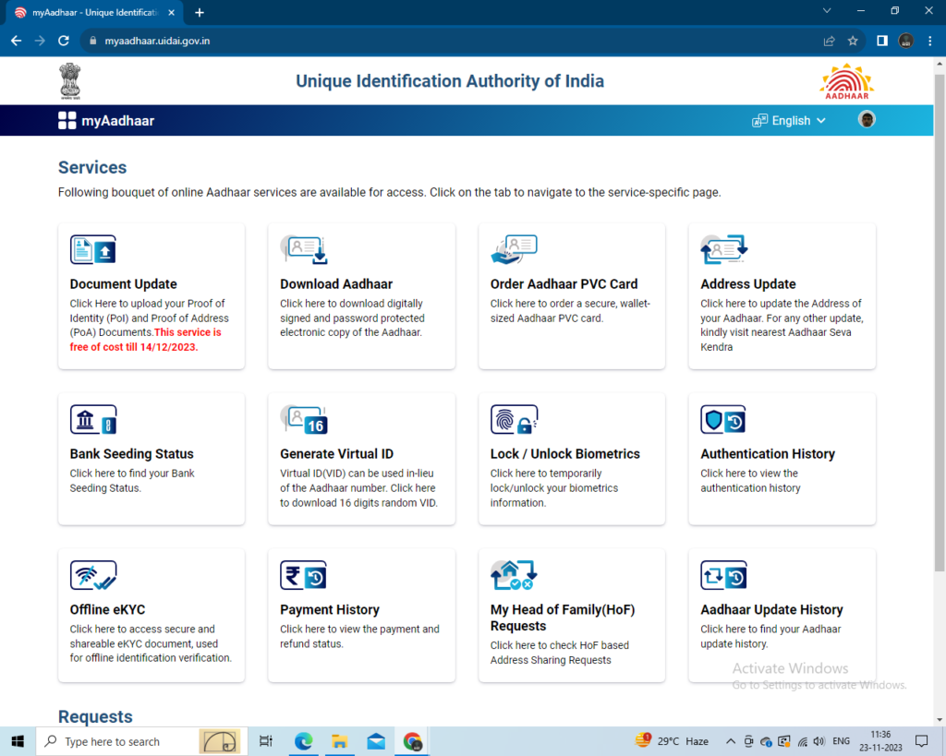Click the Bank Seeding Status icon
This screenshot has height=756, width=946.
click(x=93, y=420)
